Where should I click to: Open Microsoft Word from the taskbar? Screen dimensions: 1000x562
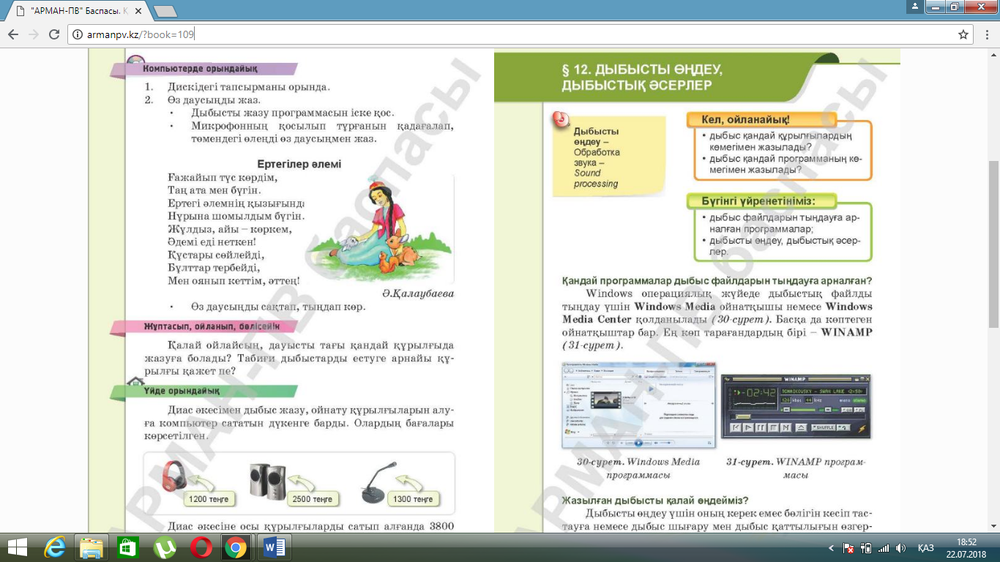tap(274, 547)
